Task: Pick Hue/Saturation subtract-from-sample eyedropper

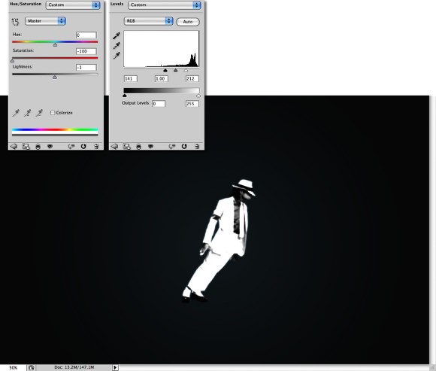Action: [39, 113]
